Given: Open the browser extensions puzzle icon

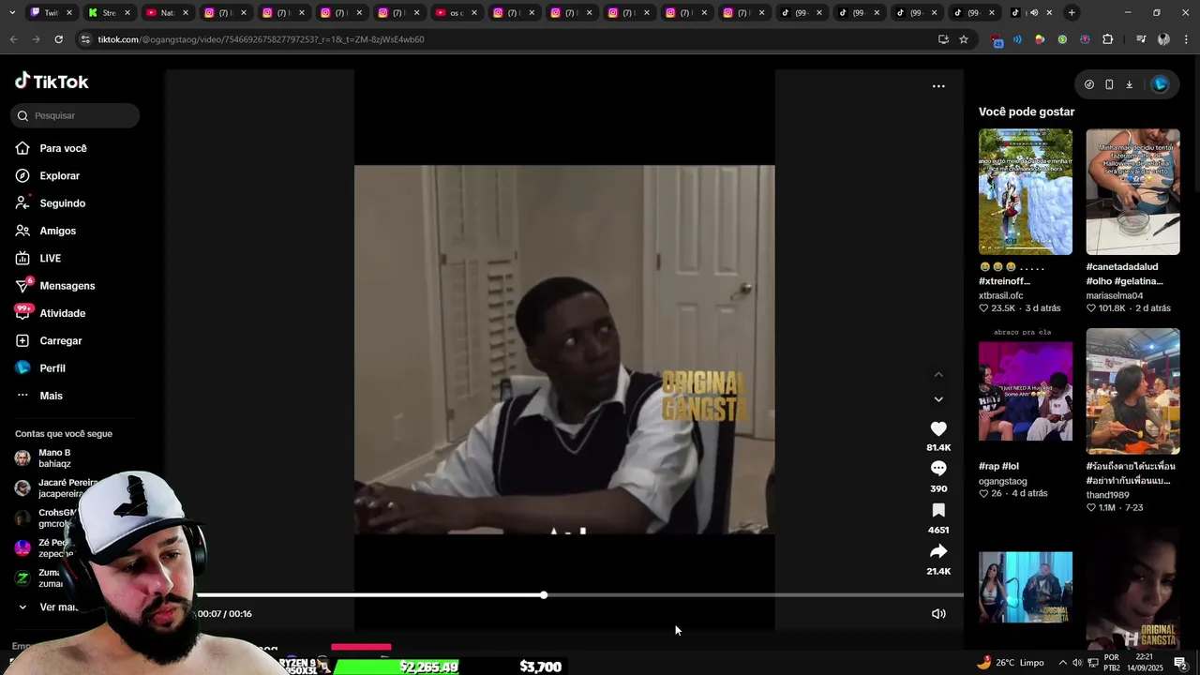Looking at the screenshot, I should click(x=1107, y=39).
